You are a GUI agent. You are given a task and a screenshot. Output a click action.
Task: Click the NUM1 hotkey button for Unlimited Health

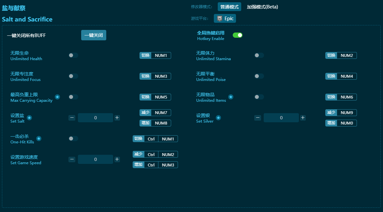[161, 55]
